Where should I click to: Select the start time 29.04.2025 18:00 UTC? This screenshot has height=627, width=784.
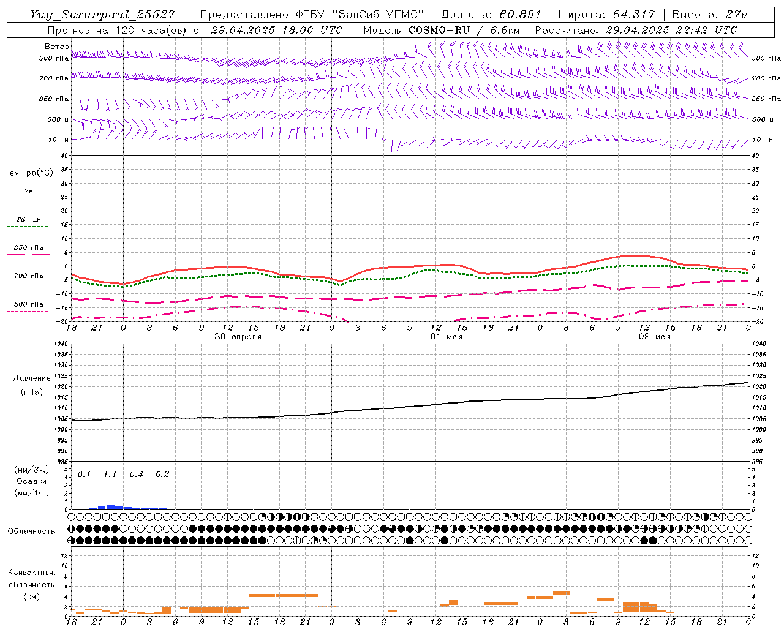276,30
